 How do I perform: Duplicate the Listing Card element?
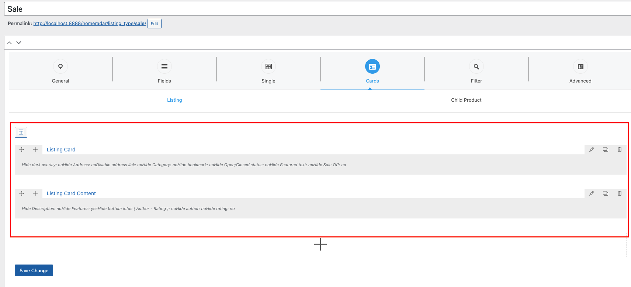(x=606, y=150)
